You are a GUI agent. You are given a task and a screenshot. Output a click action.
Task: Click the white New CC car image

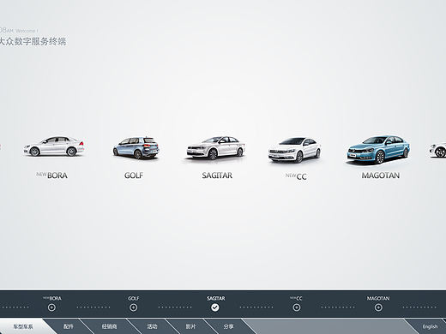(294, 150)
